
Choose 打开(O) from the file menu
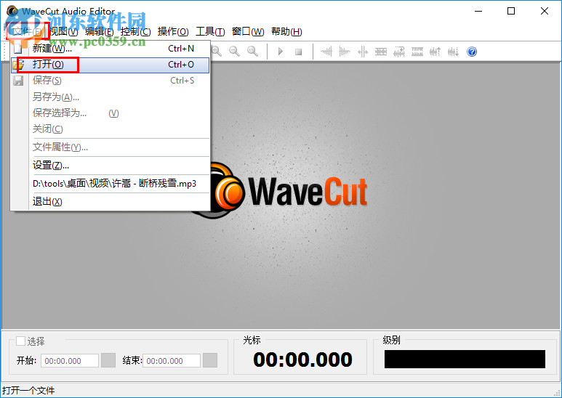click(x=110, y=65)
